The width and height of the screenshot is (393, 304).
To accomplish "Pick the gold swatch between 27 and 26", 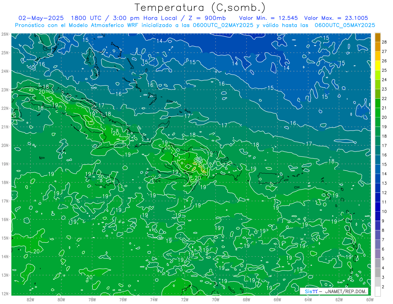I will click(x=378, y=56).
